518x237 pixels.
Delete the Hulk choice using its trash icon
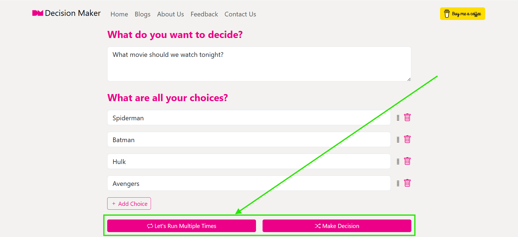pos(407,161)
